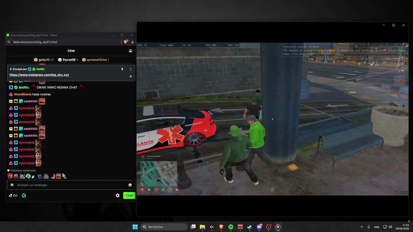
Task: Click the 'FPS: 76' counter in game overlay
Action: coord(142,45)
